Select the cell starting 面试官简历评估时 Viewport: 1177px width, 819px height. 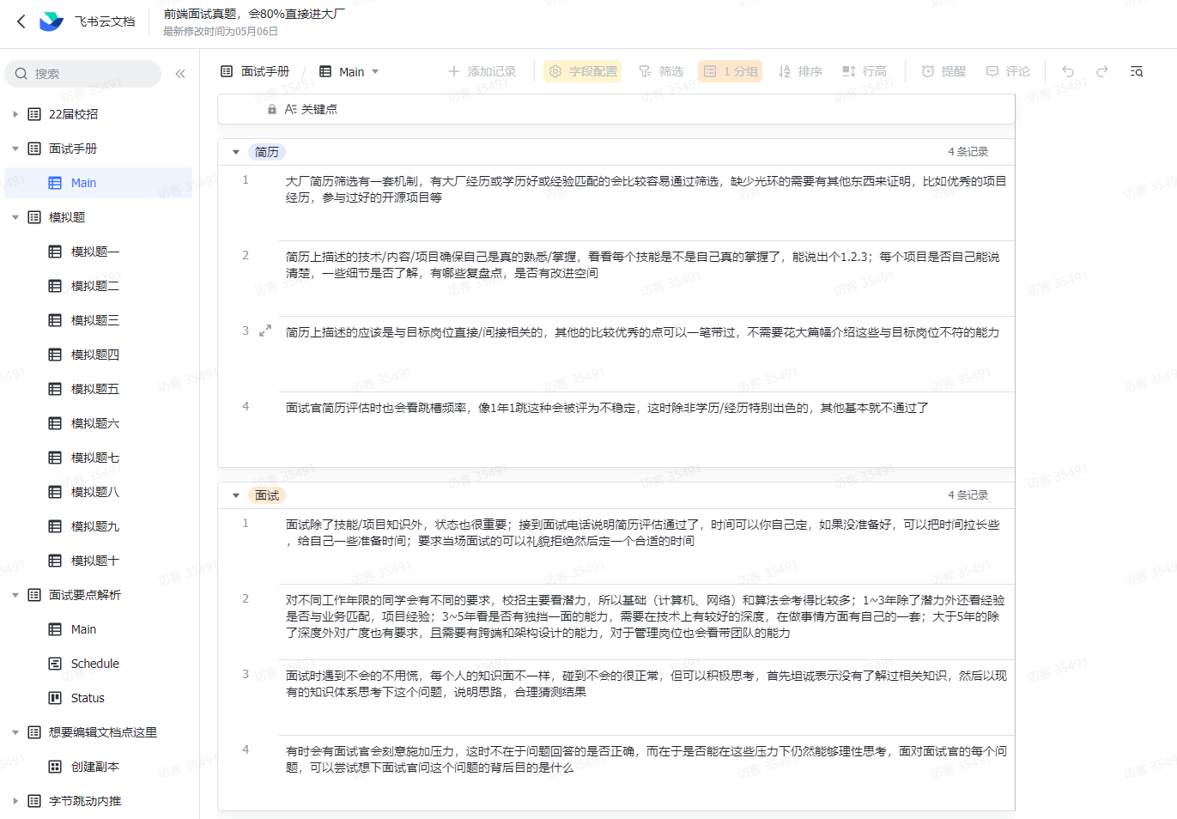646,429
